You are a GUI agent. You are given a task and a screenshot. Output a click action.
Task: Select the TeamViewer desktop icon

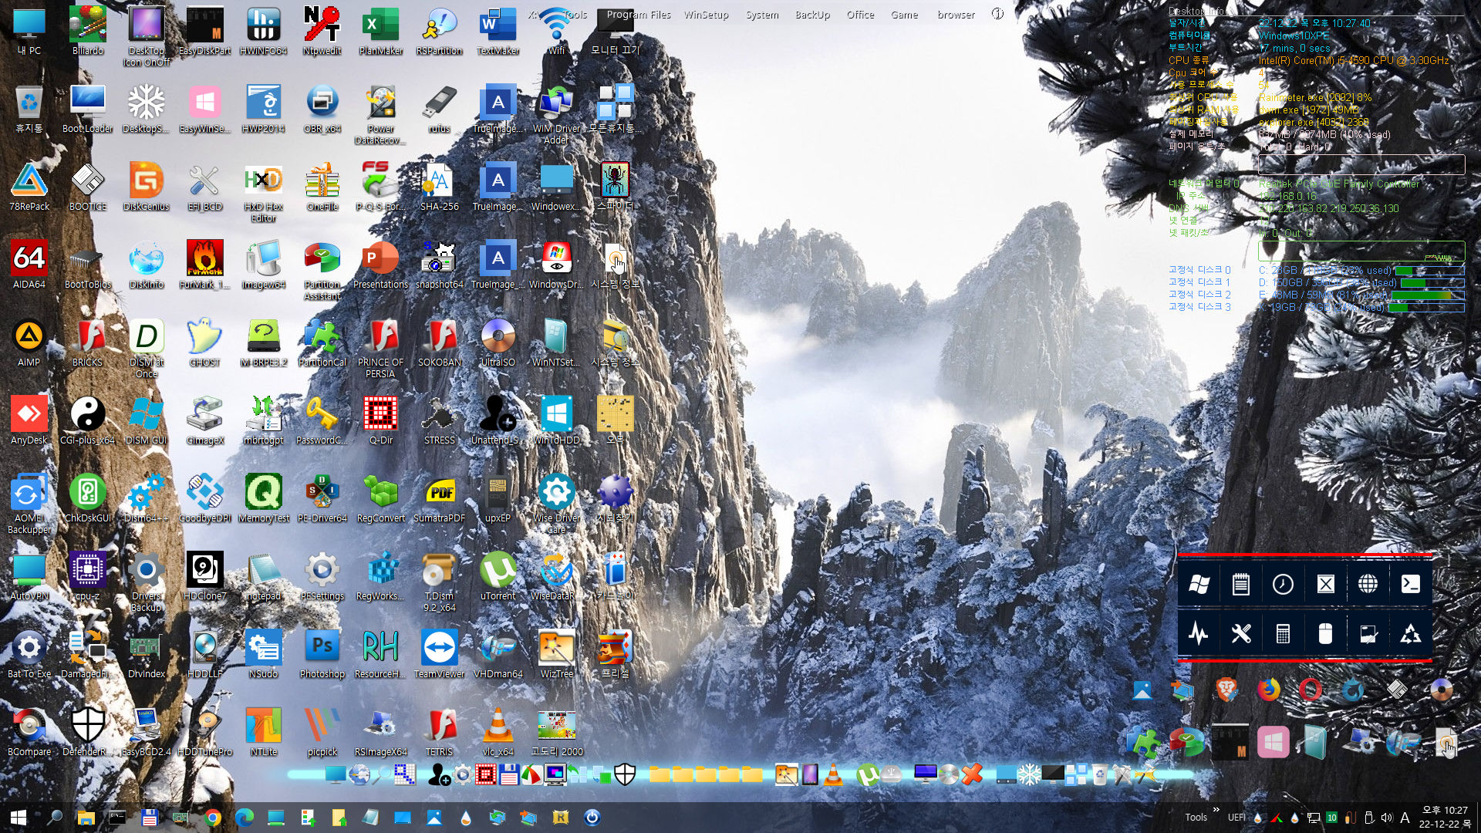point(439,654)
